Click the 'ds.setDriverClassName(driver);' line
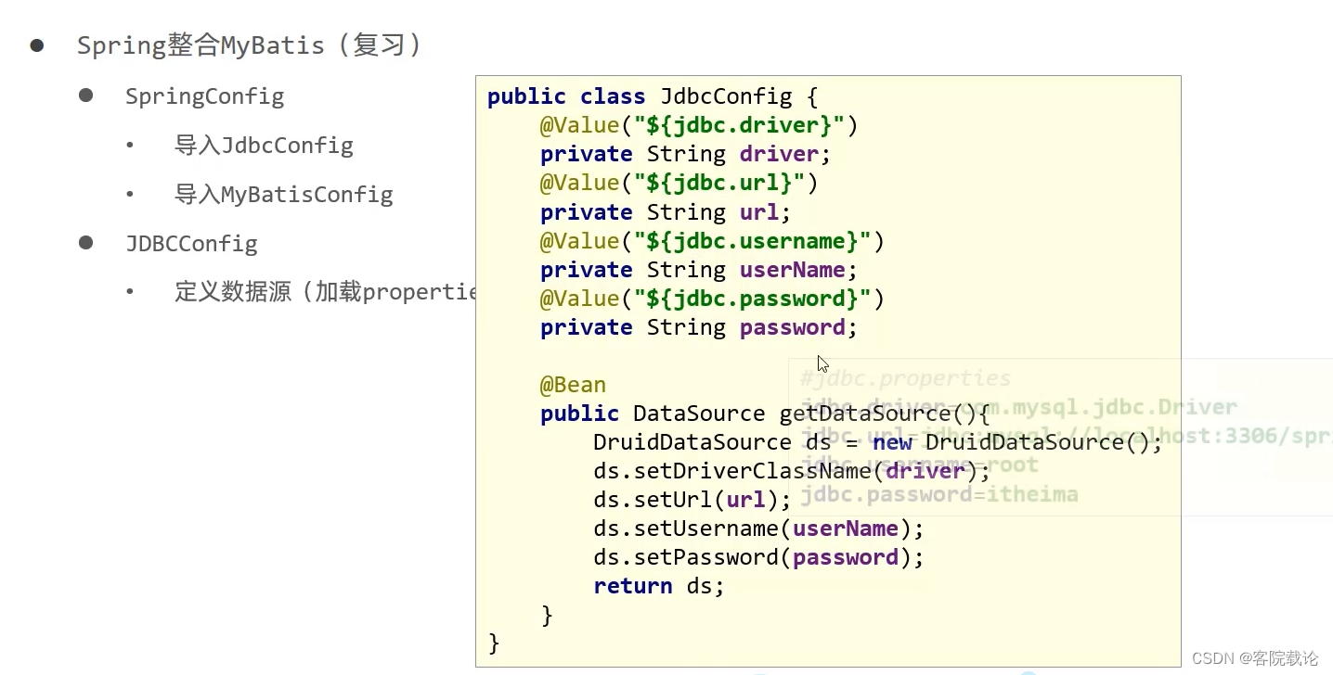 pos(792,471)
